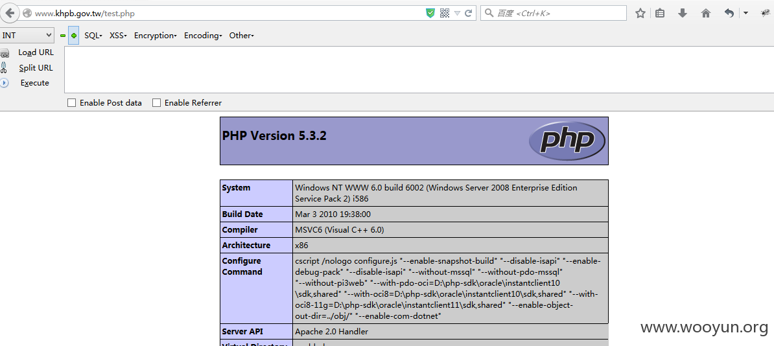Image resolution: width=774 pixels, height=346 pixels.
Task: Click the Baidu search field
Action: pos(554,14)
